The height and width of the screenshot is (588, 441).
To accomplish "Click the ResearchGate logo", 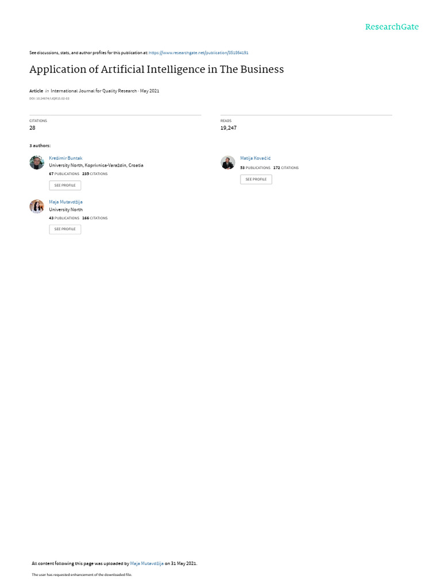I will (392, 26).
